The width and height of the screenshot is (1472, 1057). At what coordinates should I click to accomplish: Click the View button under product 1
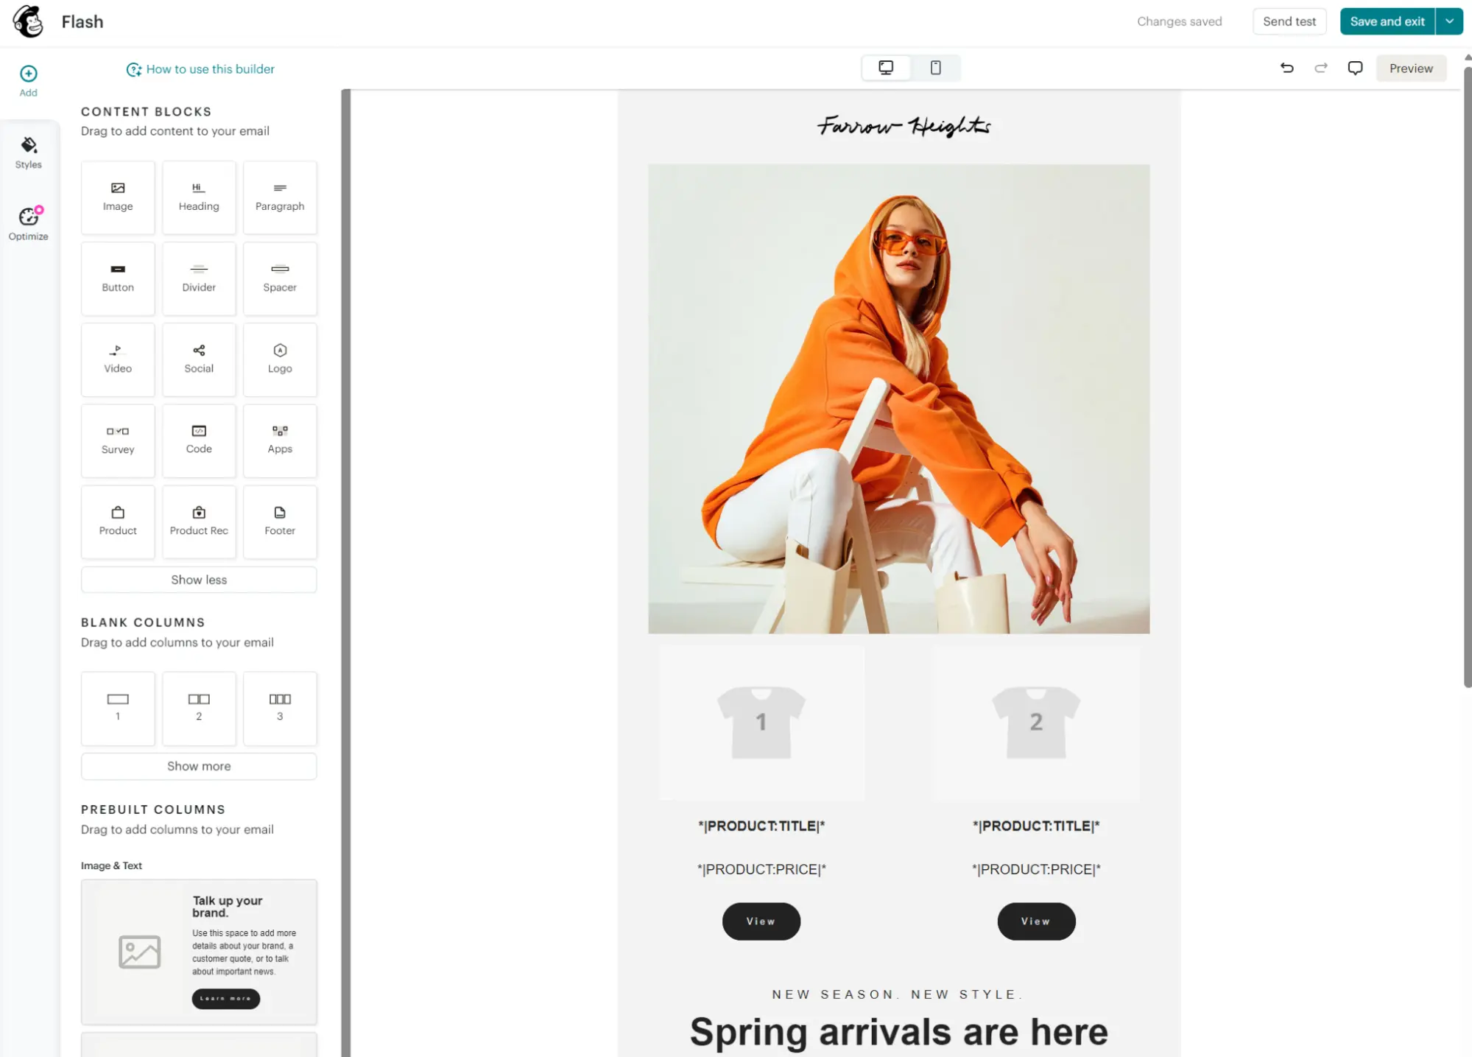coord(761,921)
